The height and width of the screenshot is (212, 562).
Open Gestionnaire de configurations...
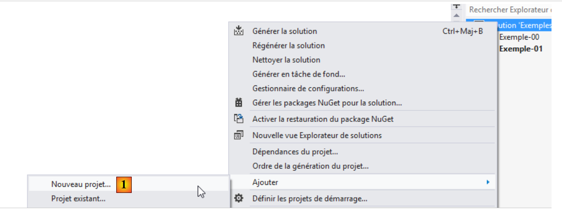308,89
